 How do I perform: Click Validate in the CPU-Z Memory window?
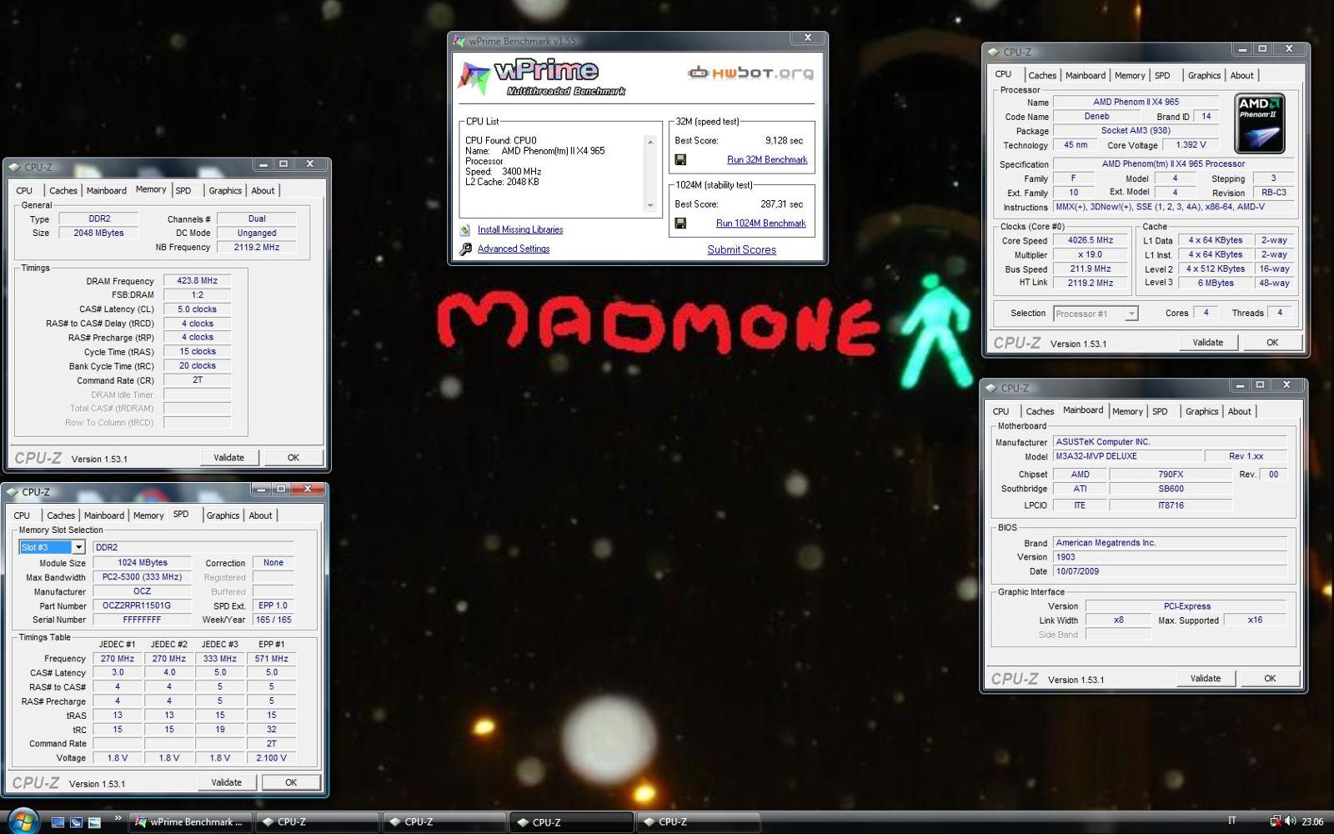click(x=229, y=458)
